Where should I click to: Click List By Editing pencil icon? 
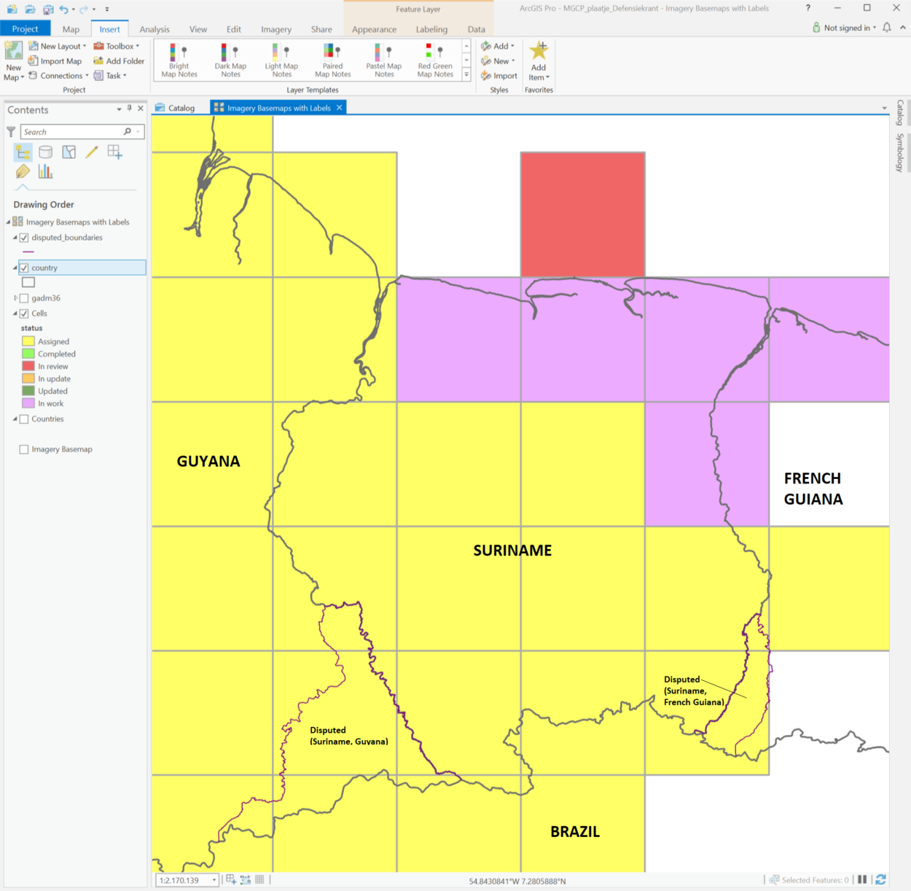(x=91, y=152)
